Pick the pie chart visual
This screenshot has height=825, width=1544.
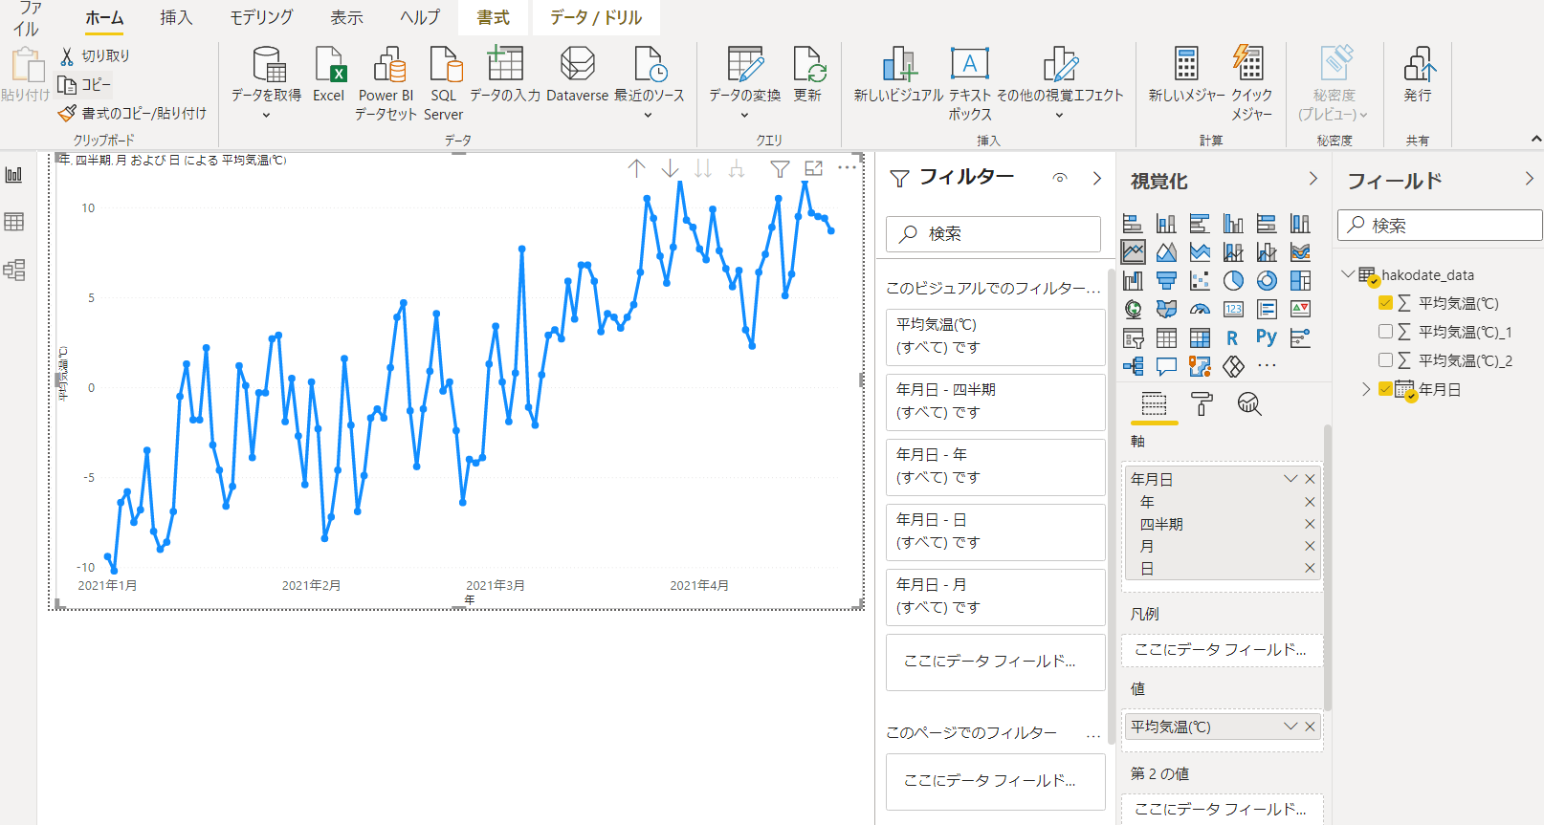(x=1233, y=281)
